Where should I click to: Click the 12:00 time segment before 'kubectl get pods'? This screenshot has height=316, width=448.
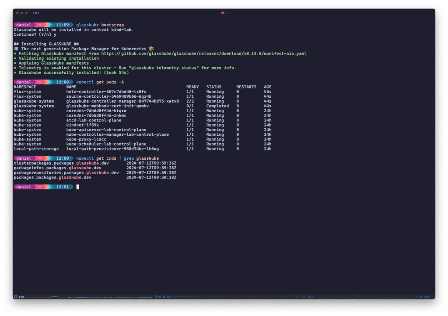click(x=62, y=82)
